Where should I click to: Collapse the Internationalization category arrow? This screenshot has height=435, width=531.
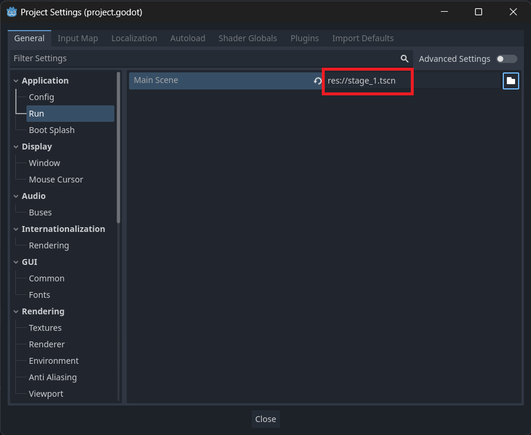point(16,229)
